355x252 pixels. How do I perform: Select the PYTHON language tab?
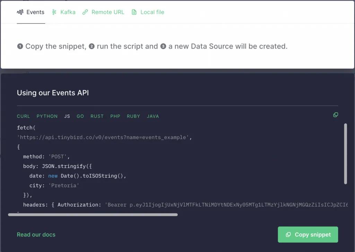pyautogui.click(x=47, y=116)
